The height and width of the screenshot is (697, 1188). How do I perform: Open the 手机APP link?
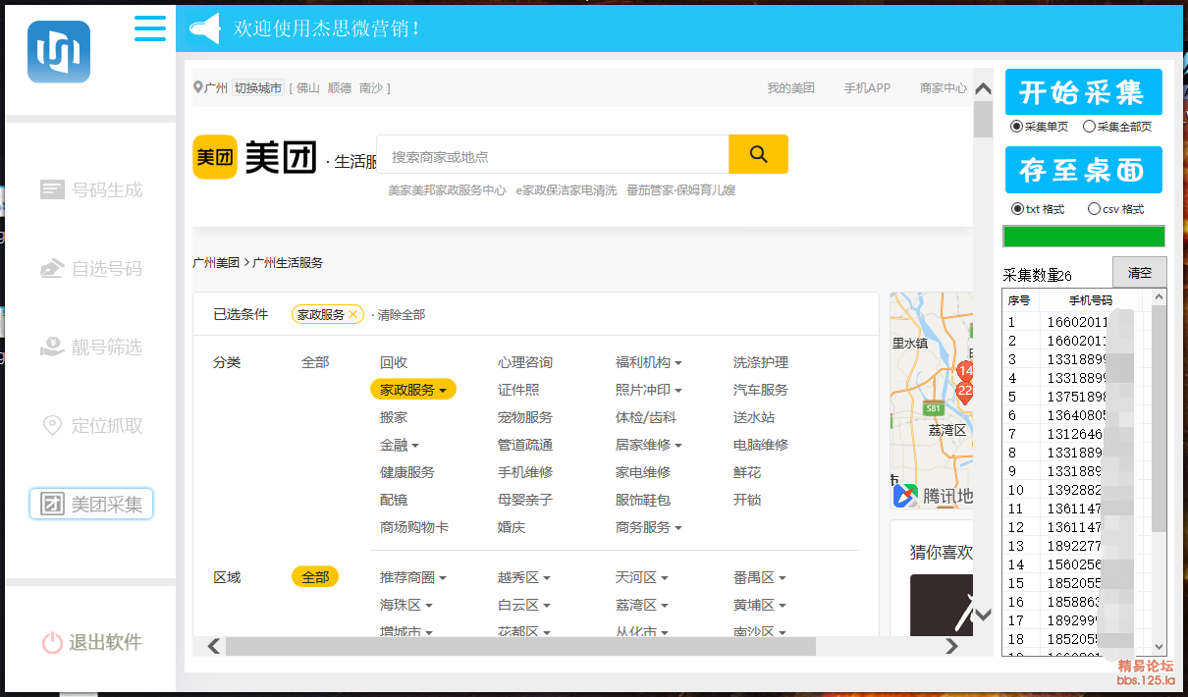point(867,87)
